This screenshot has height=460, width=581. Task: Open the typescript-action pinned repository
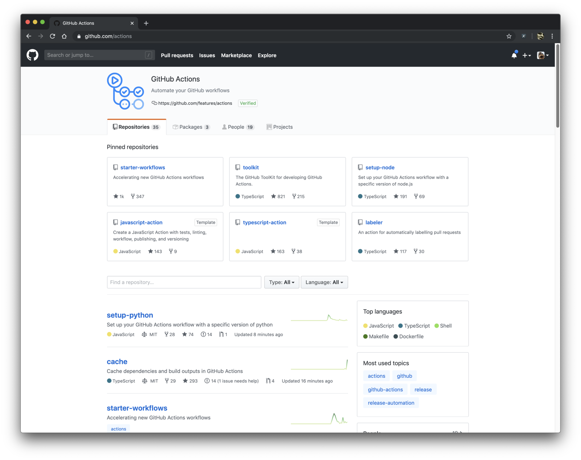[x=265, y=222]
